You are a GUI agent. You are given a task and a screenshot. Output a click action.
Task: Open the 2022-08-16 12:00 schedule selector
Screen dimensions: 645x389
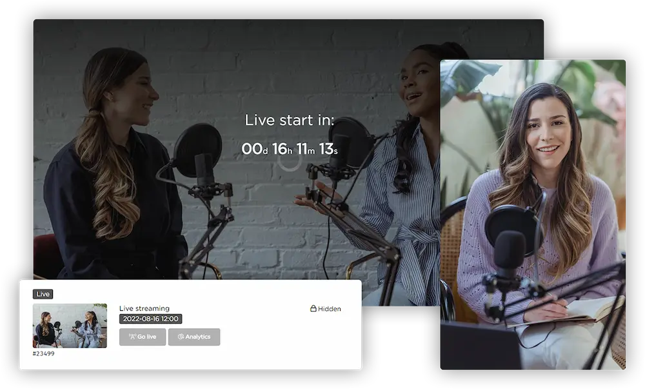[150, 319]
